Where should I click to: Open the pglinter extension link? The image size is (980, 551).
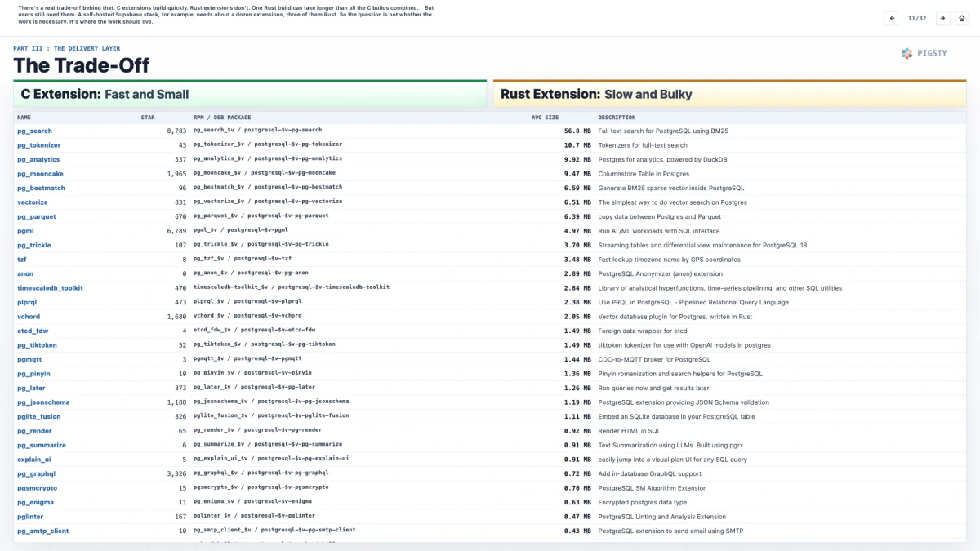point(31,517)
